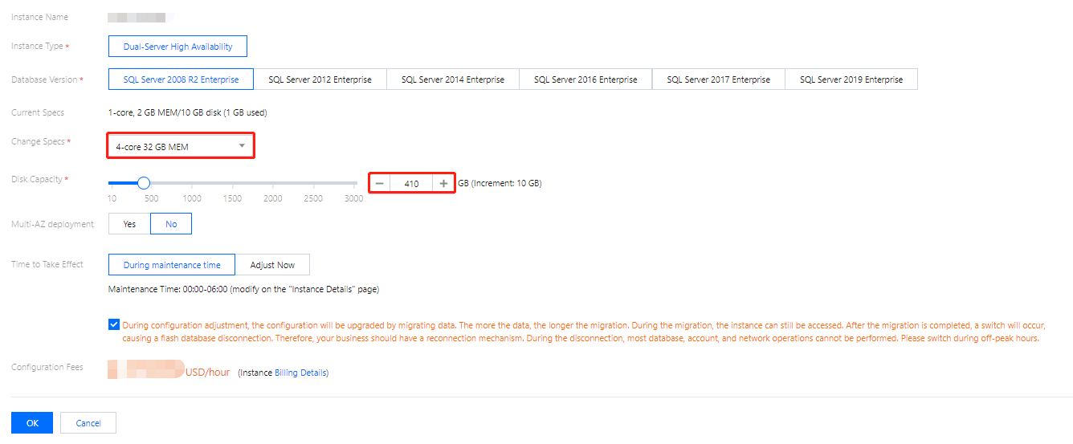Click the current specs text "1-core, 2 GB MEM/10 GB disk"
This screenshot has width=1073, height=444.
click(165, 112)
